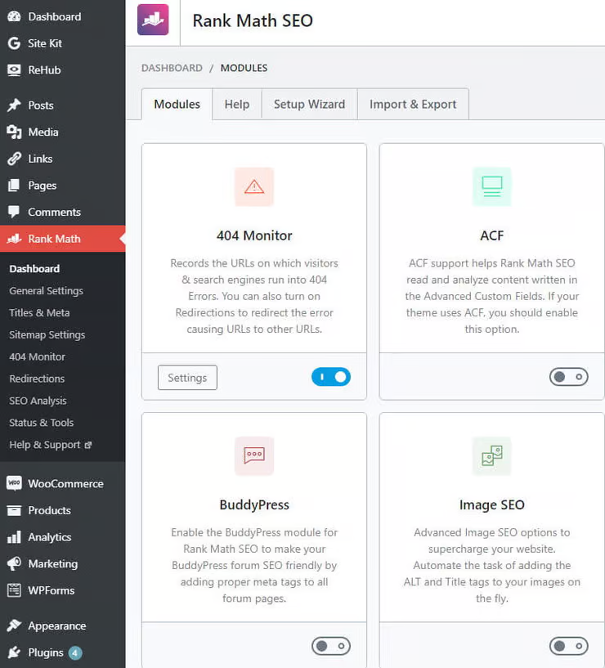This screenshot has width=605, height=668.
Task: Enable the BuddyPress module toggle
Action: click(x=331, y=646)
